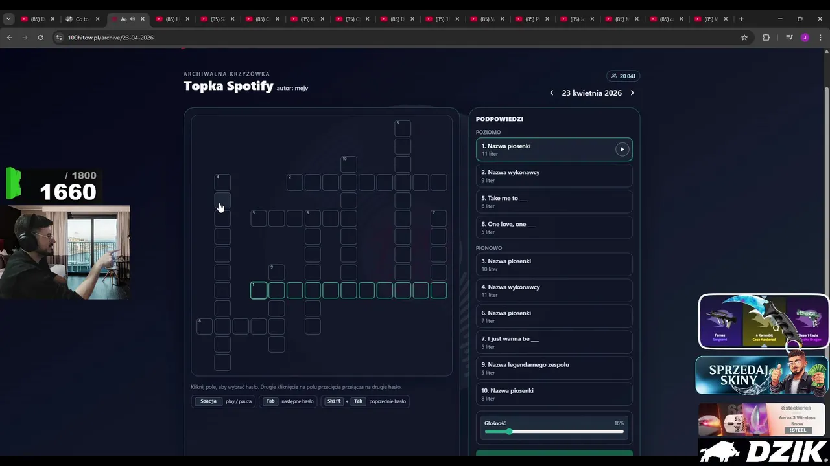The width and height of the screenshot is (830, 466).
Task: Close the 'Co to' tab
Action: coord(98,19)
